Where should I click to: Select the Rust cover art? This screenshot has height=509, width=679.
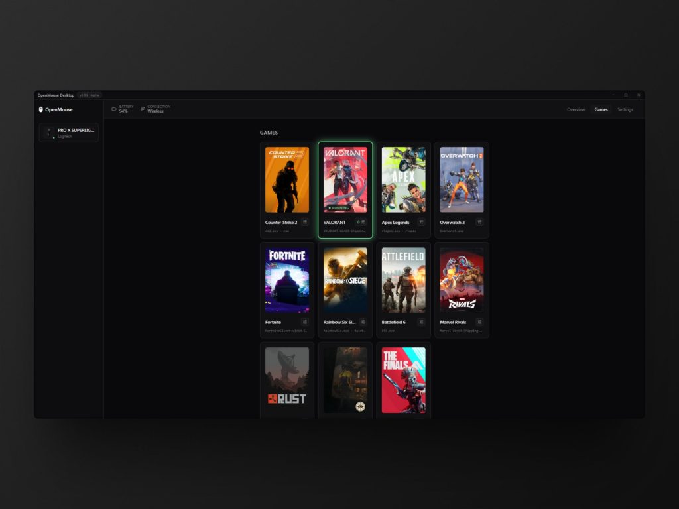287,380
